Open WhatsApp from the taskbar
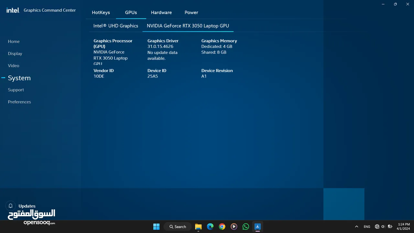414x233 pixels. point(246,227)
